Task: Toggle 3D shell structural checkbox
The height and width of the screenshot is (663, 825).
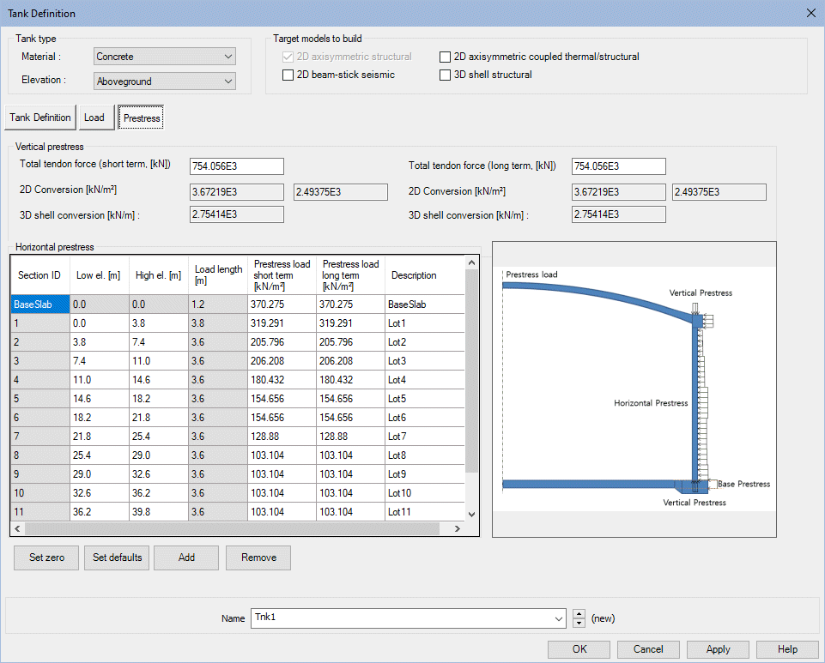Action: (445, 75)
